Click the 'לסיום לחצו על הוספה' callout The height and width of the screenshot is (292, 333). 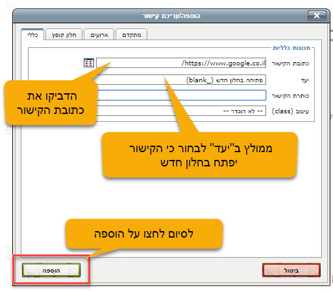(x=144, y=234)
